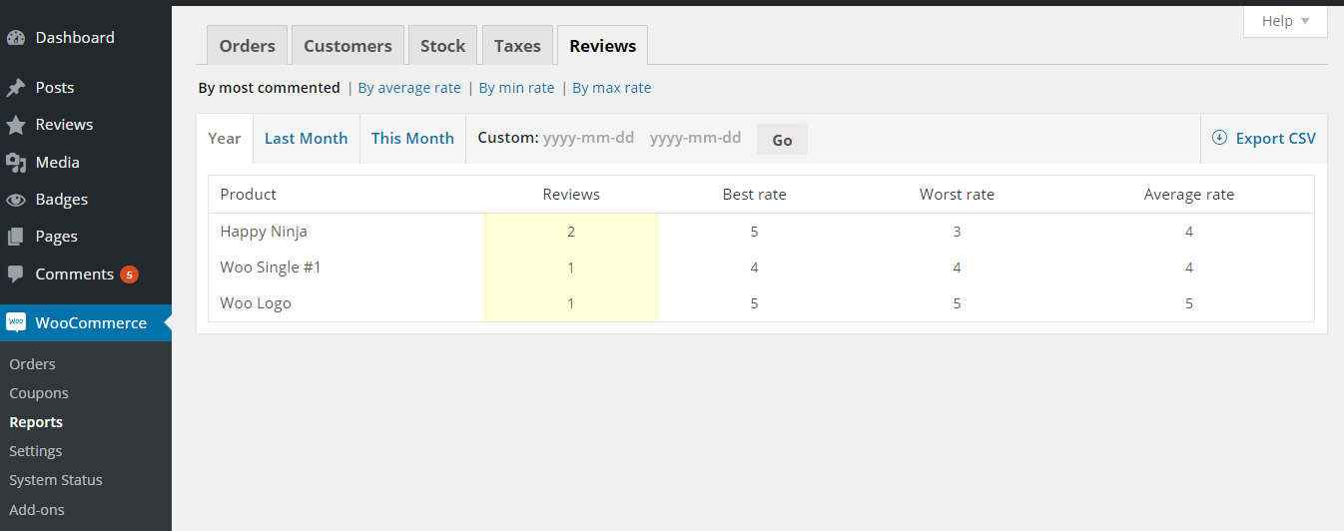Expand the Help dropdown panel
Screen dimensions: 1344x531
[x=1285, y=21]
